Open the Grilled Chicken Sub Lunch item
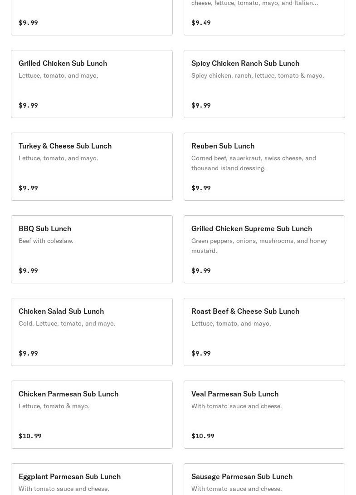 pos(92,84)
